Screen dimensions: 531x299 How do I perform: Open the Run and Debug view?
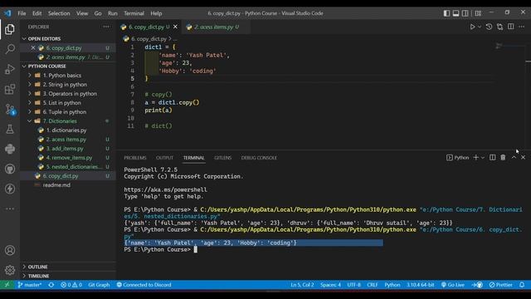[10, 69]
